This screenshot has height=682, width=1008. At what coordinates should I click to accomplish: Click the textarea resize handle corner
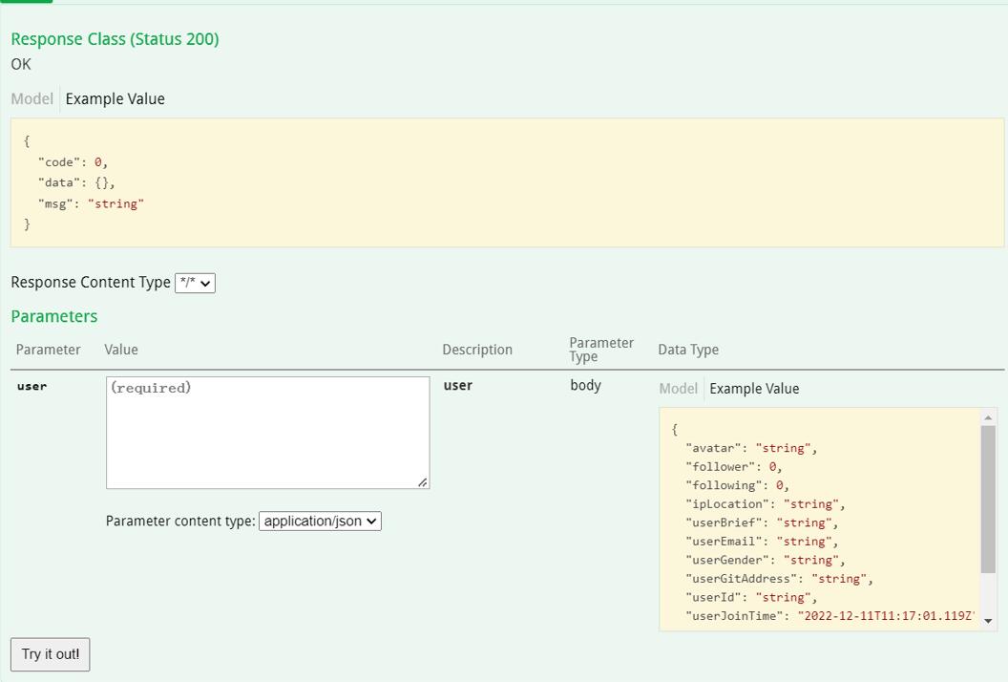(422, 482)
